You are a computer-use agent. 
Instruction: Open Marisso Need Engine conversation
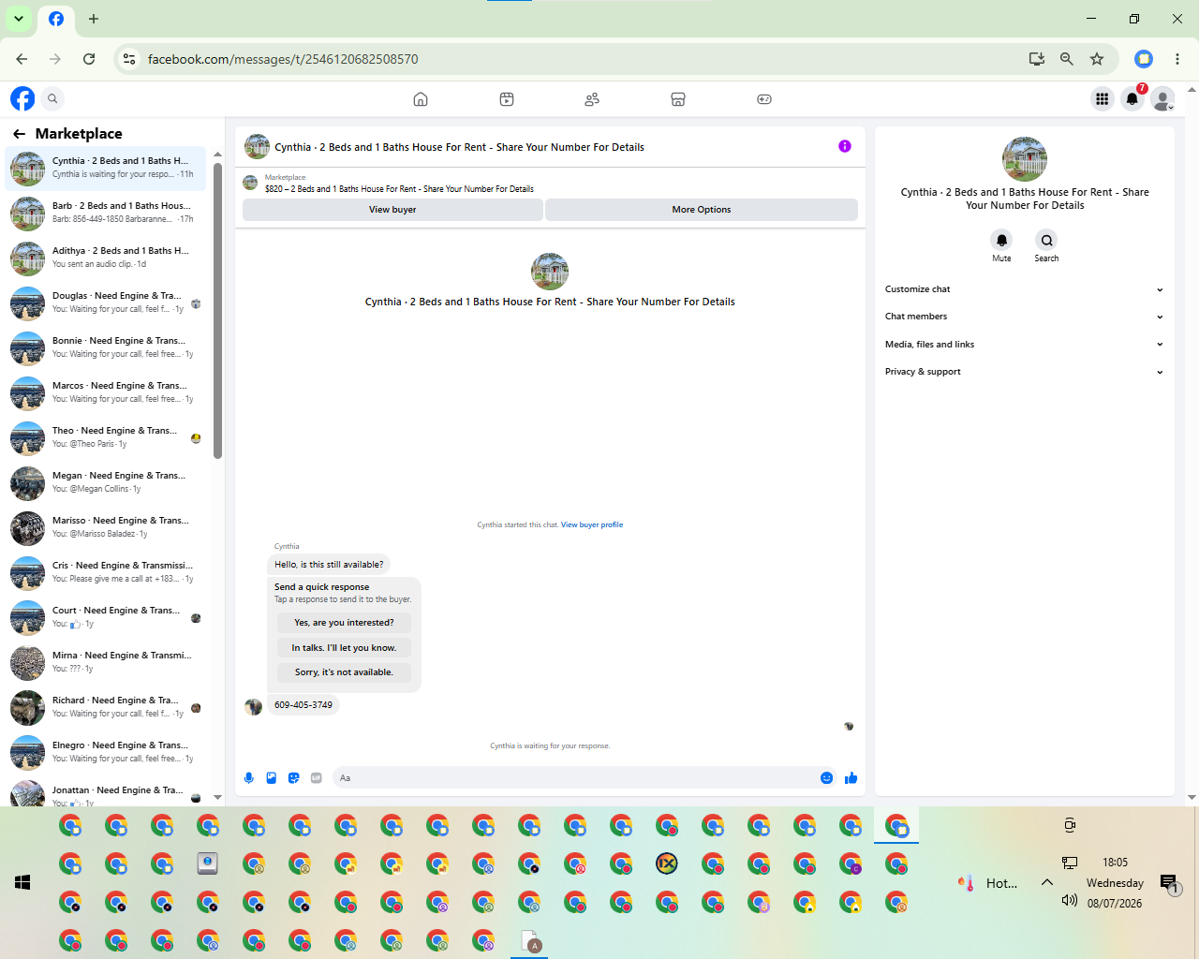click(106, 528)
